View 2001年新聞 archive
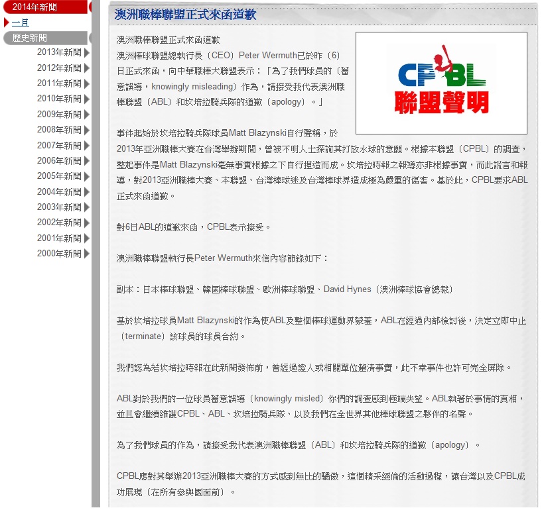The image size is (544, 514). (x=59, y=238)
